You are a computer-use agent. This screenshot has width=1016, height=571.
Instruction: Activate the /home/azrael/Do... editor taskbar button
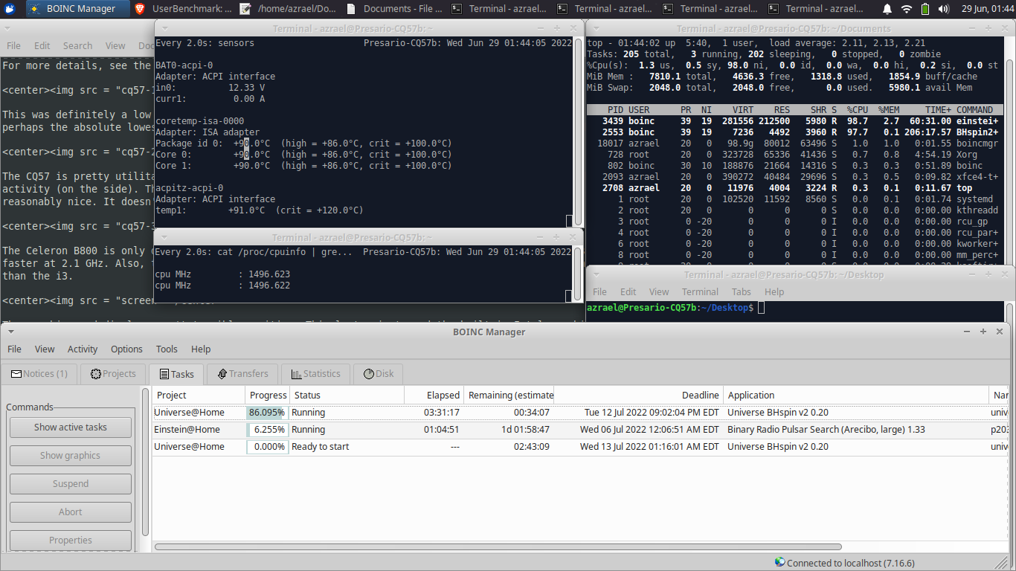tap(287, 9)
